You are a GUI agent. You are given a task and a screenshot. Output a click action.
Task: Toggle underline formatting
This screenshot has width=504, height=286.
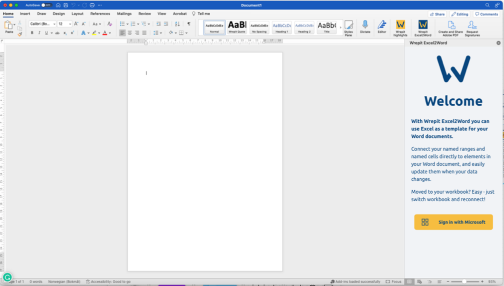(46, 33)
